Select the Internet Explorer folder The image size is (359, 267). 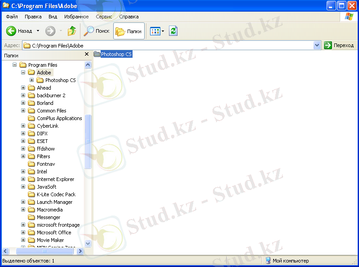pyautogui.click(x=55, y=179)
